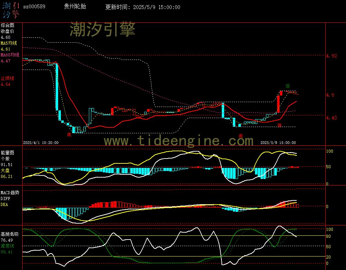This screenshot has width=346, height=270.
Task: Click the 20 axis label in 高抛低吸 panel
Action: tap(328, 257)
